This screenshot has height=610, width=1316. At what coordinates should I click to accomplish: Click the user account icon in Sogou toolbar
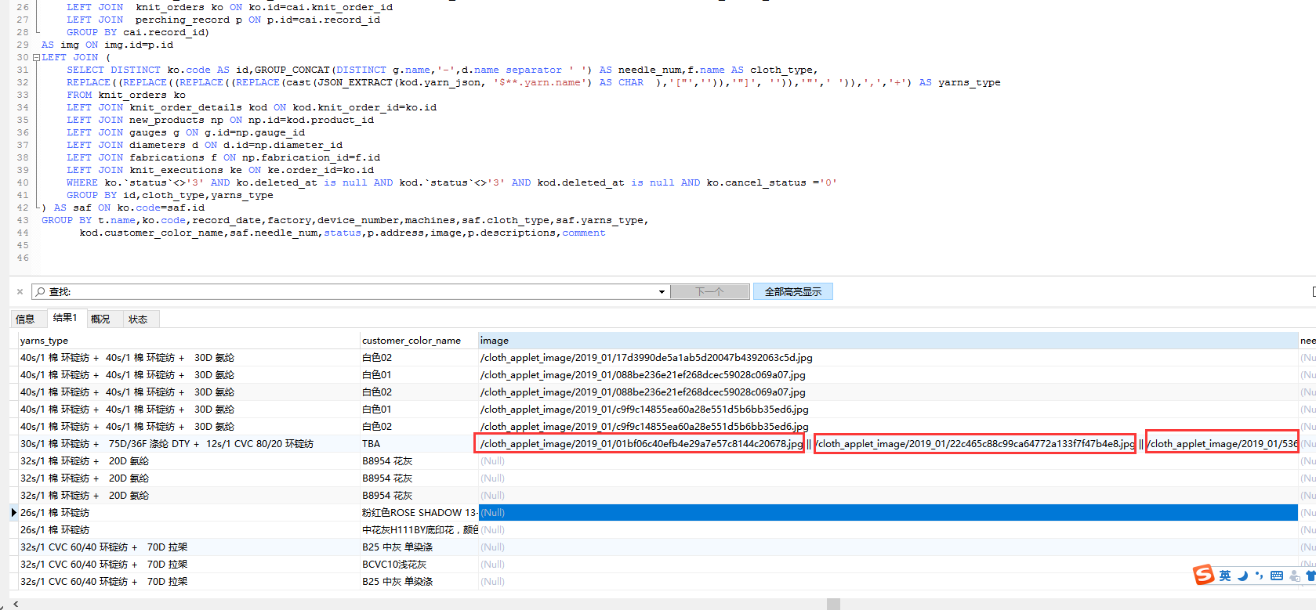[1294, 576]
